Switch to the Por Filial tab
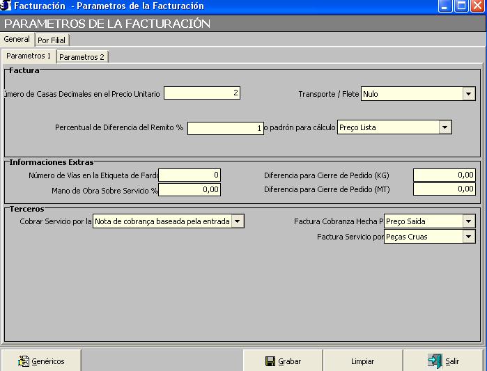Image resolution: width=487 pixels, height=371 pixels. click(x=52, y=40)
